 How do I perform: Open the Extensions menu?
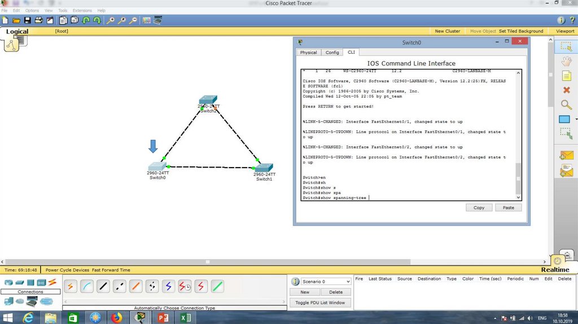pyautogui.click(x=82, y=10)
